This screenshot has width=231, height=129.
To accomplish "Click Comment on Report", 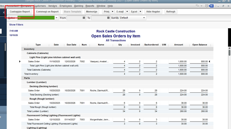I will point(47,12).
